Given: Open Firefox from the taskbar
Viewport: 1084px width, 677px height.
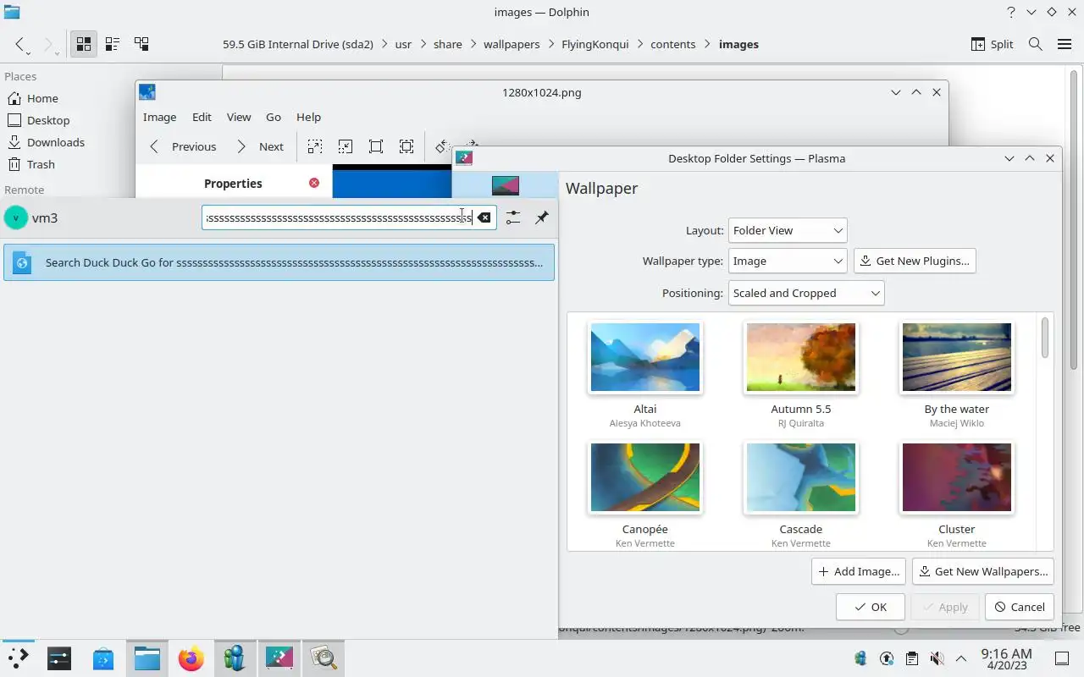Looking at the screenshot, I should pos(191,658).
